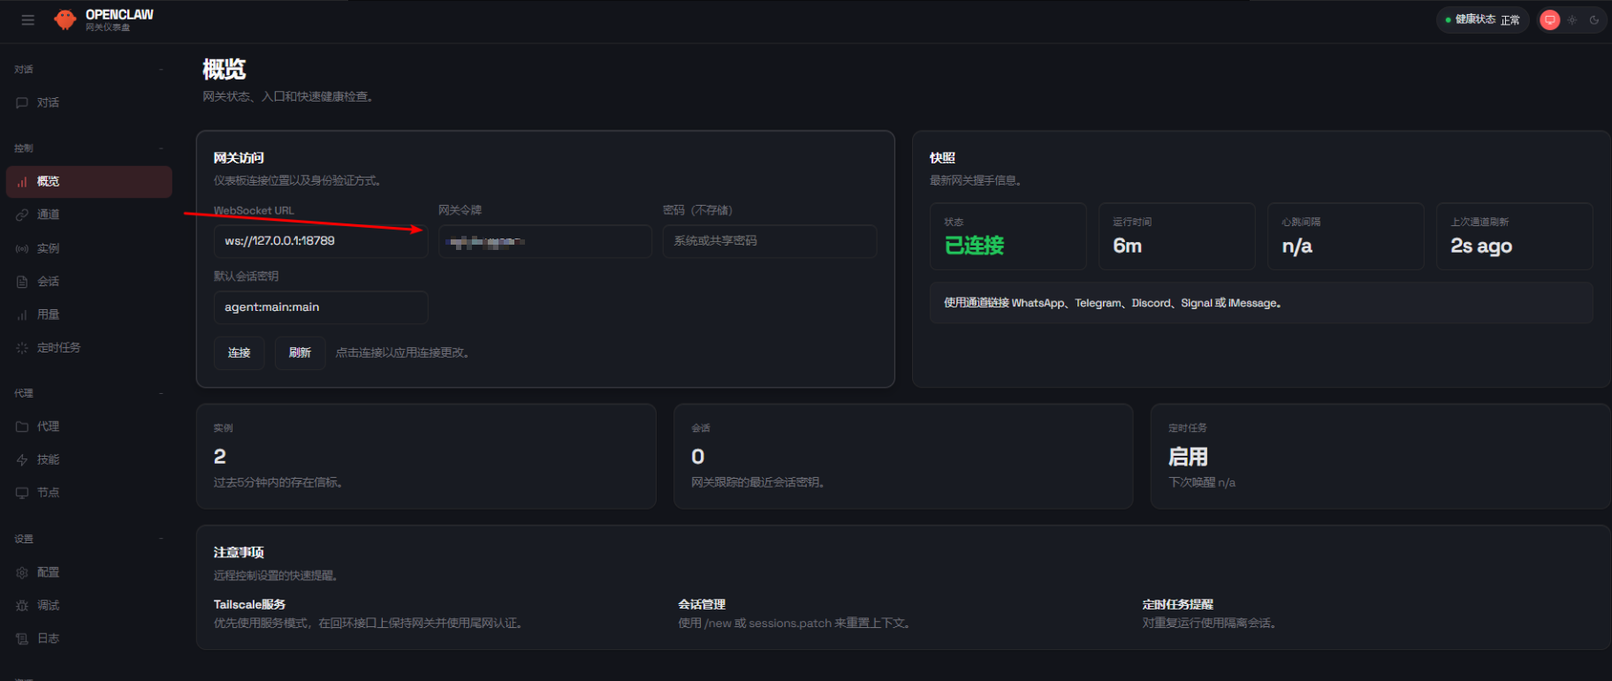Open 代理 folder icon in sidebar
The width and height of the screenshot is (1612, 681).
[22, 427]
